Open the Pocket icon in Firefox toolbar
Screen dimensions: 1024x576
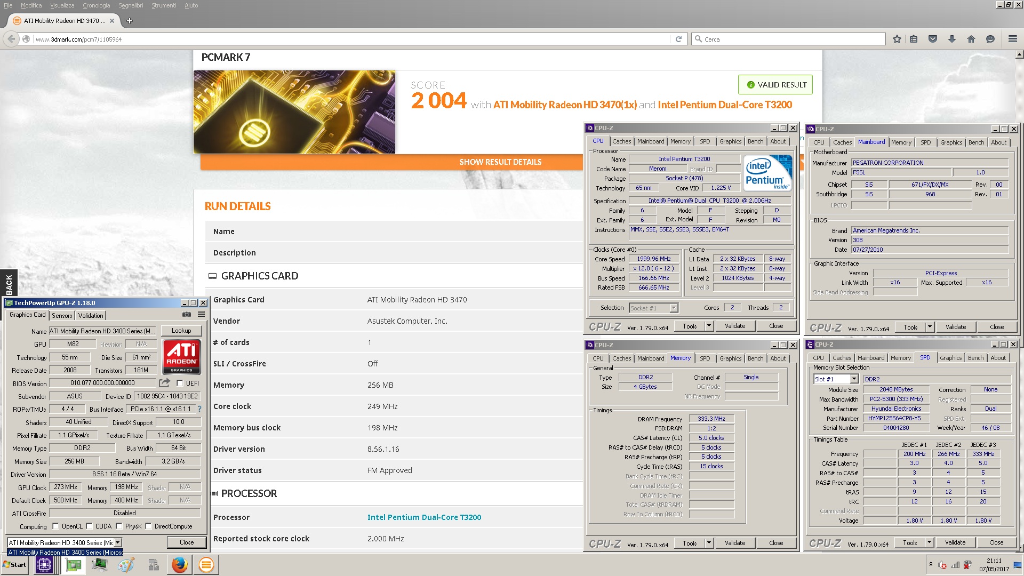coord(933,39)
